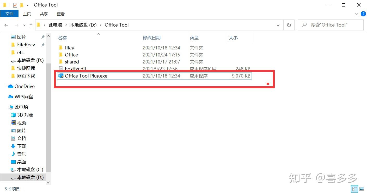Click the Forward navigation arrow

pos(16,25)
